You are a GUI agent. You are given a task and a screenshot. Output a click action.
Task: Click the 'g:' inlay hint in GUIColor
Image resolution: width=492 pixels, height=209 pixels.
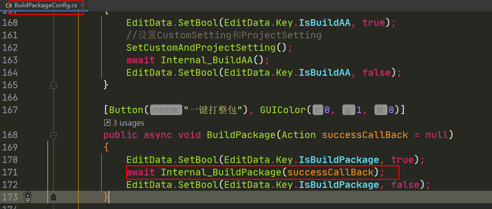click(349, 110)
